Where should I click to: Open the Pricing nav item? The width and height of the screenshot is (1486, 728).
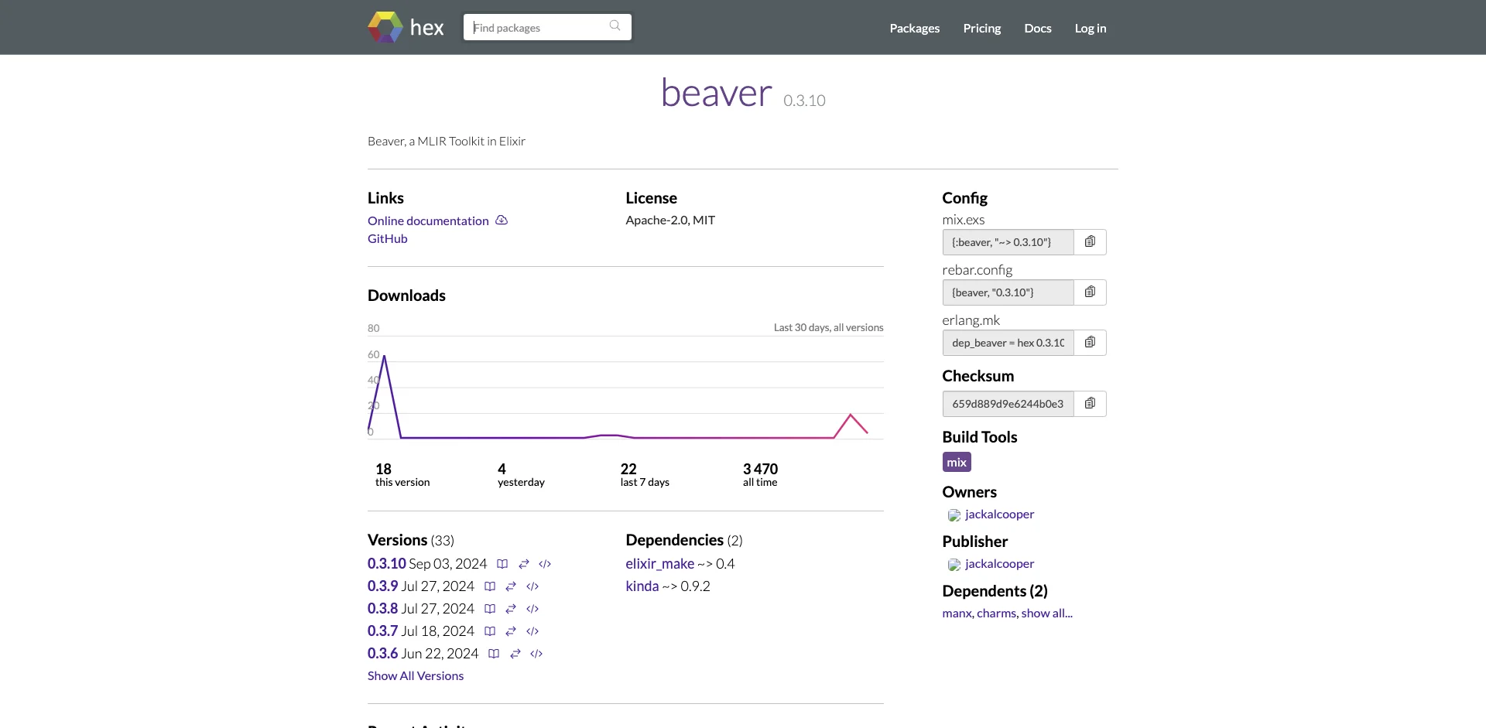[981, 28]
